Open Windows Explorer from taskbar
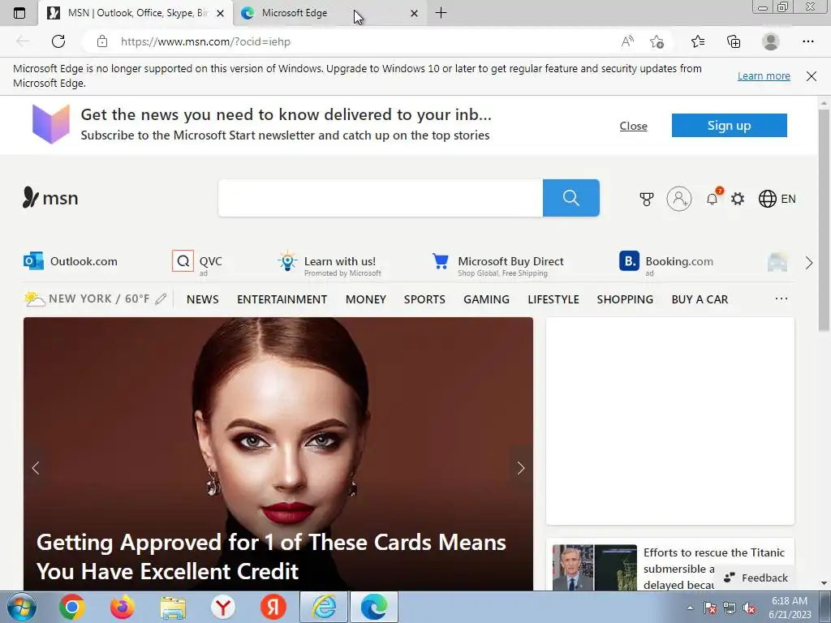831x623 pixels. click(173, 607)
